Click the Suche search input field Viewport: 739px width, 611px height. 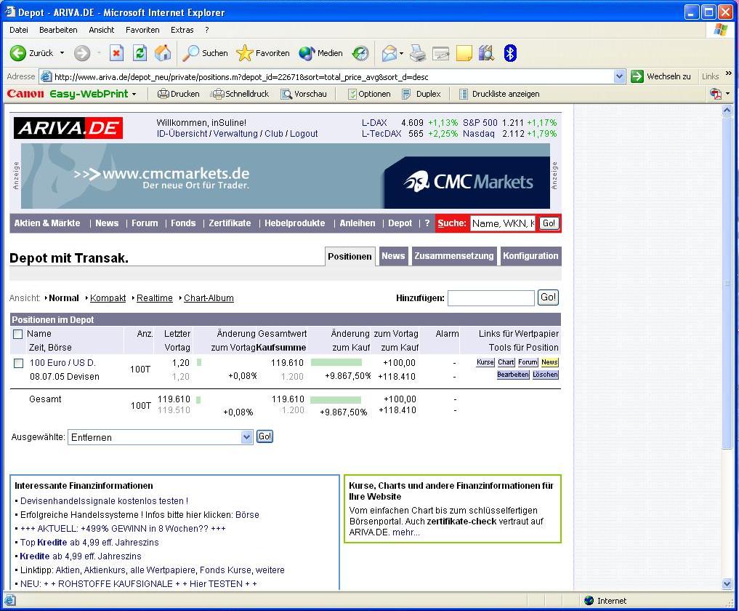[503, 223]
